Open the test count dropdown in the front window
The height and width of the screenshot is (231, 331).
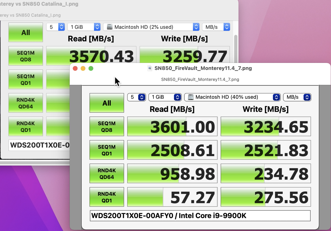pos(137,97)
